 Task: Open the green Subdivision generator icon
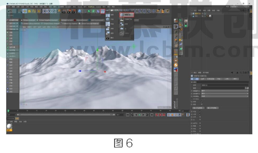(89, 11)
